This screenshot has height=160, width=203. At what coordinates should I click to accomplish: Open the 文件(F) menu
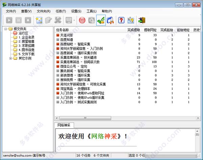tap(11, 11)
